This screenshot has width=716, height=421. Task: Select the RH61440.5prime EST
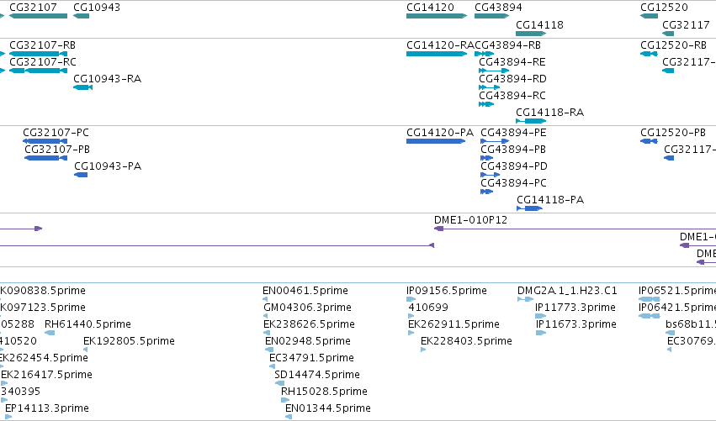pos(50,333)
